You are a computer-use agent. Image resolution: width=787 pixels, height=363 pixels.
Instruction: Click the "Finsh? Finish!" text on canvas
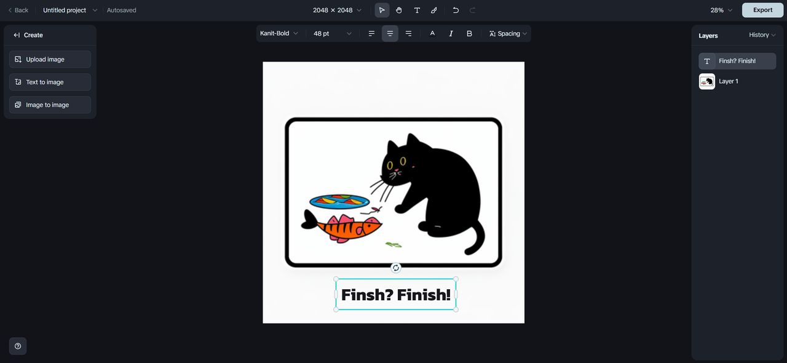(396, 295)
